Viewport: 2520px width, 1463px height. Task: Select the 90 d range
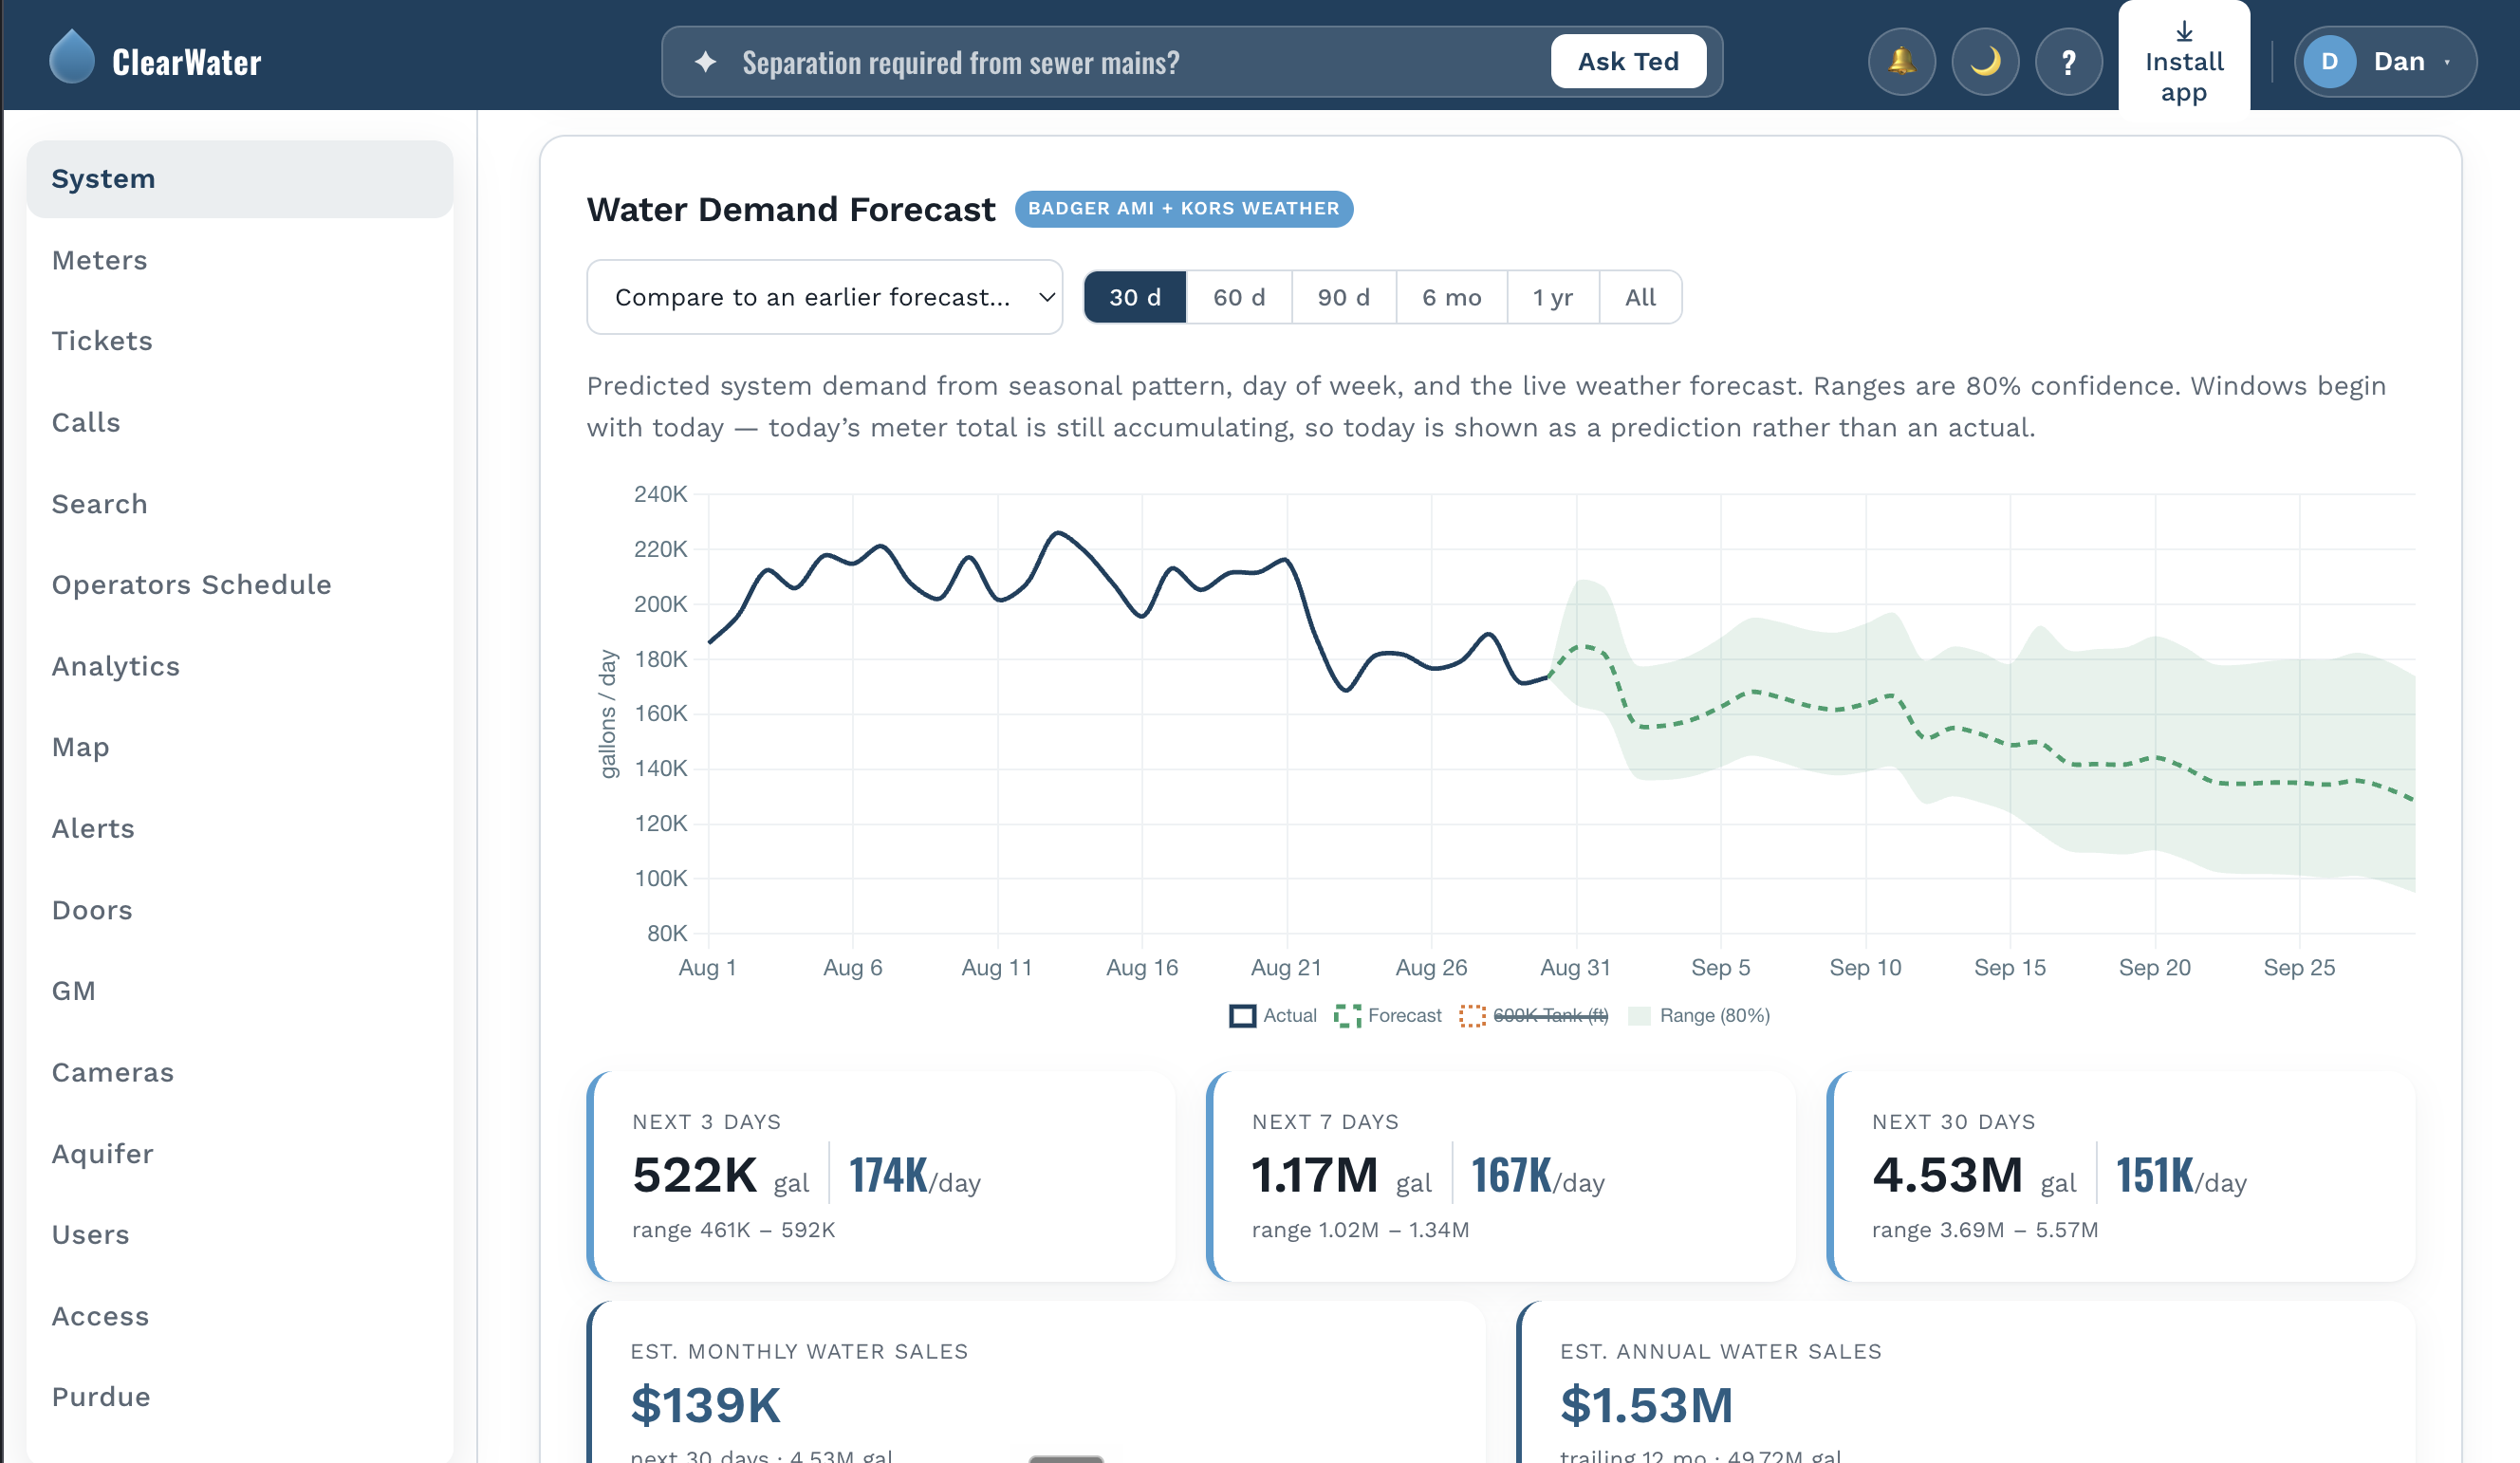(x=1343, y=297)
